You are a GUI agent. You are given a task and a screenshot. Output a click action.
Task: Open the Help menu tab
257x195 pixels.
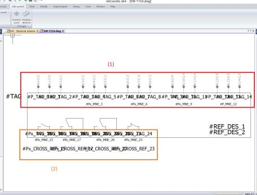[113, 6]
